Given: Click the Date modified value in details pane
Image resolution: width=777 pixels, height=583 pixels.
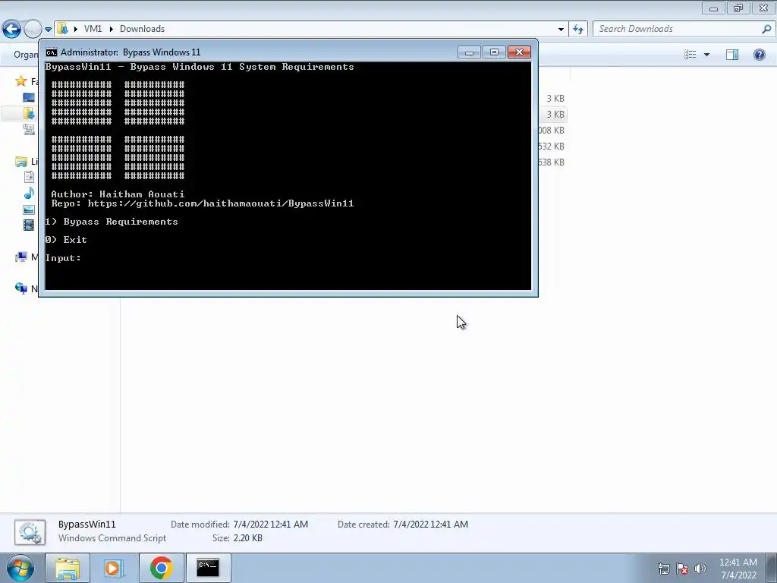Looking at the screenshot, I should pos(271,524).
